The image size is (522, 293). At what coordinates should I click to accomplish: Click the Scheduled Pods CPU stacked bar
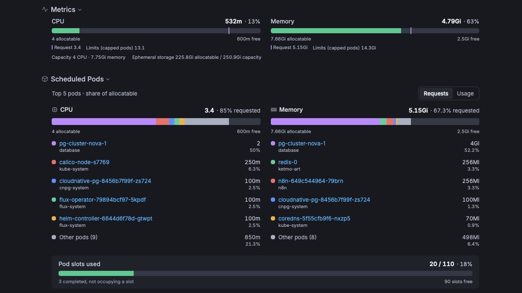(156, 122)
